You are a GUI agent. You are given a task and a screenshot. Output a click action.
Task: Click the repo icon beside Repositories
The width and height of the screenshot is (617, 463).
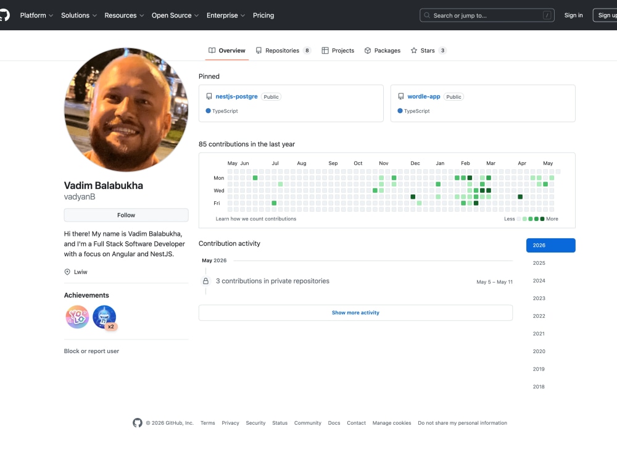tap(259, 51)
